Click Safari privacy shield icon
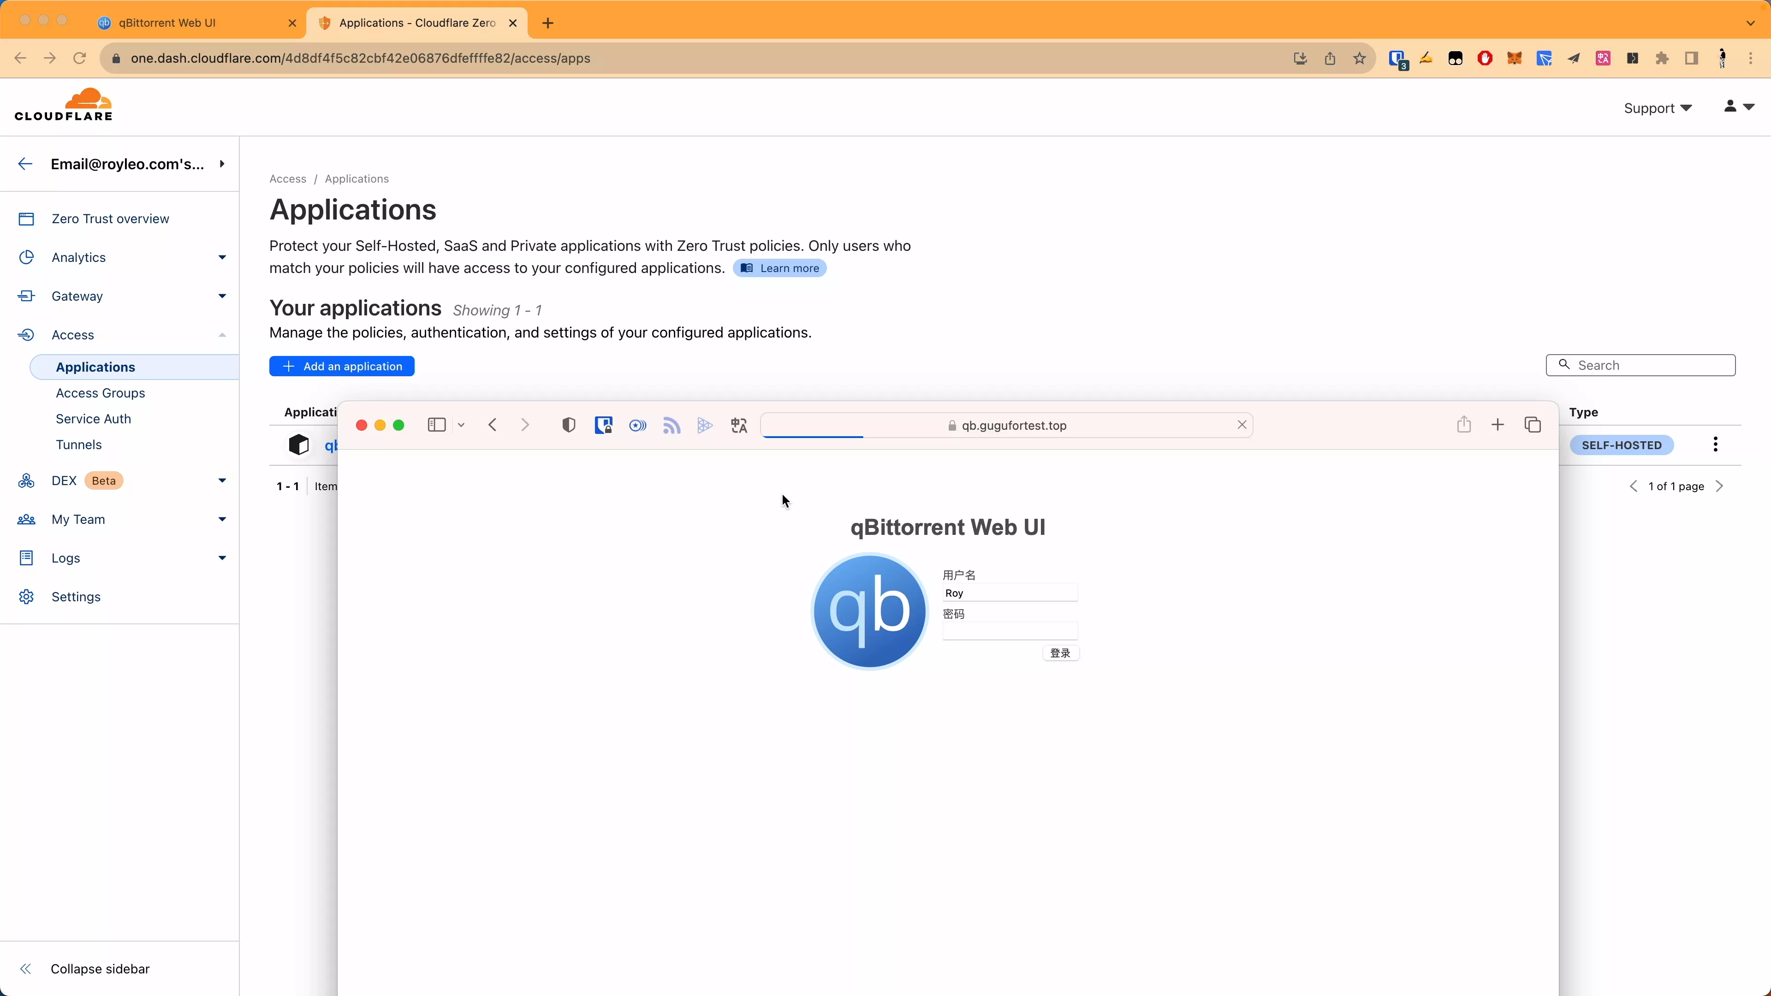The height and width of the screenshot is (996, 1771). click(x=569, y=425)
